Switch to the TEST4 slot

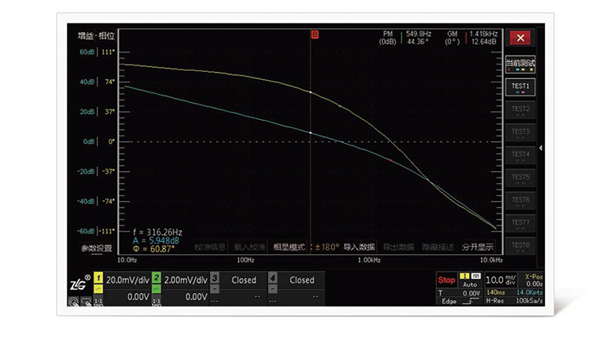point(521,155)
